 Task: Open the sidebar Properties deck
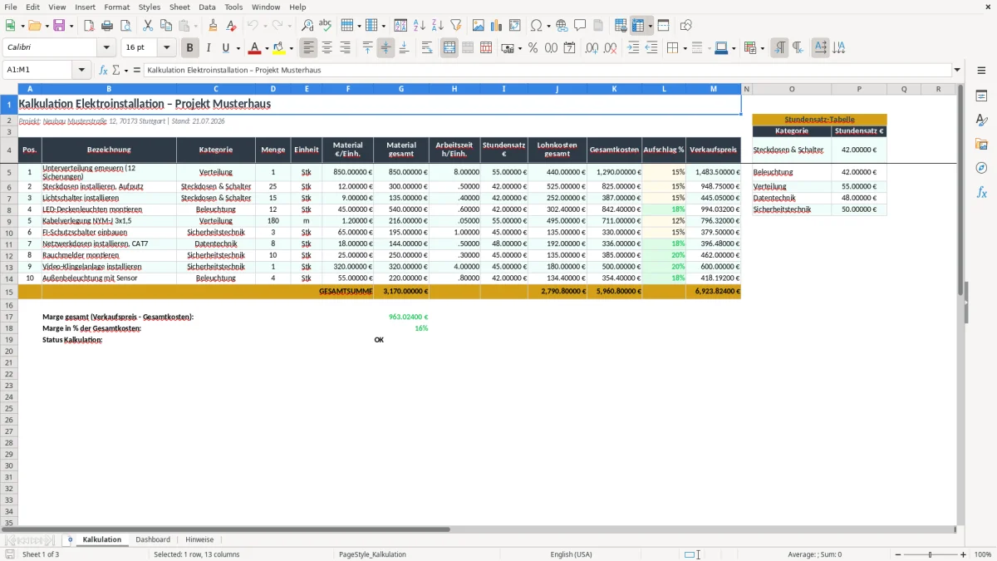(x=981, y=96)
